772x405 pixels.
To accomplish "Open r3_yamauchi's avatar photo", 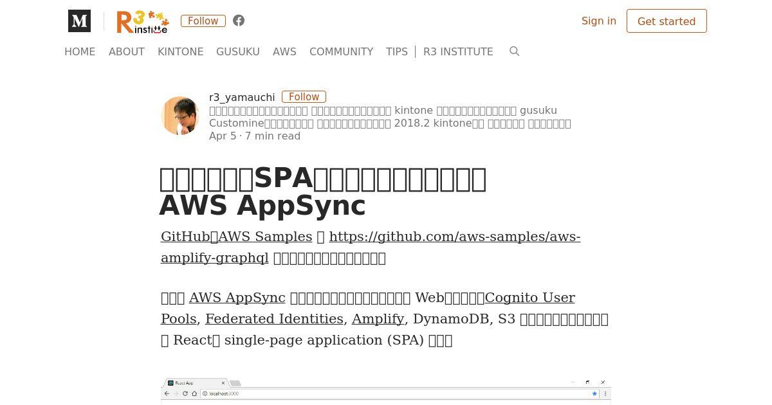I will click(x=180, y=116).
